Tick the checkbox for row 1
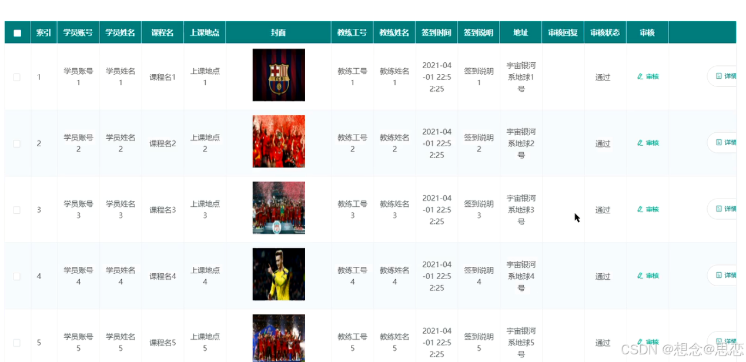746x362 pixels. (x=16, y=77)
